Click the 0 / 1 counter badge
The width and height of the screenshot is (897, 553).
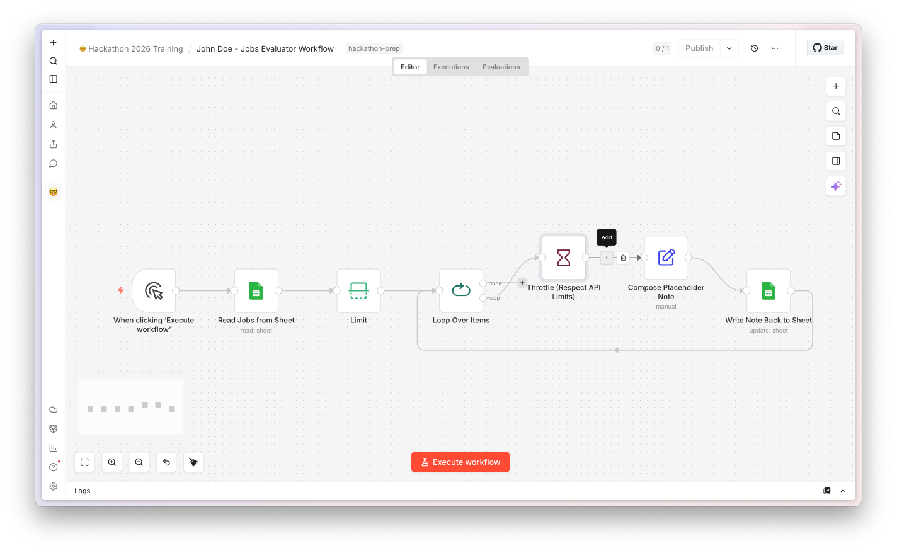point(663,48)
